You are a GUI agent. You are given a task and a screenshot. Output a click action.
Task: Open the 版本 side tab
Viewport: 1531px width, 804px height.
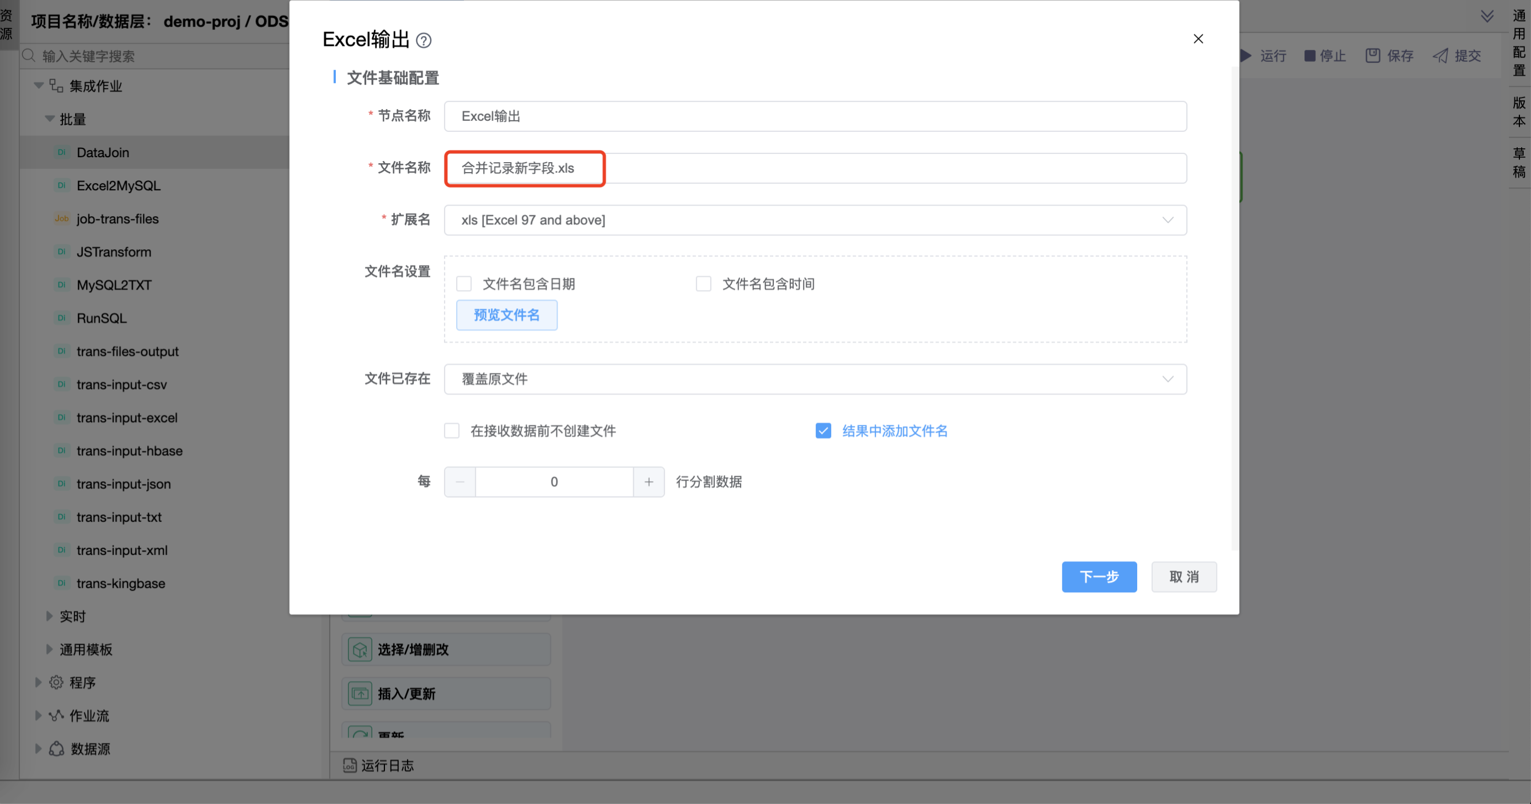[x=1518, y=112]
